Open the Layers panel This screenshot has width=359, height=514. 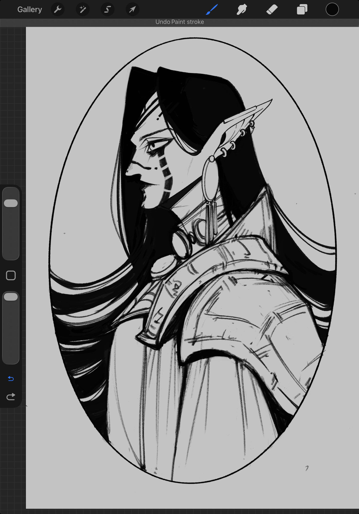tap(302, 10)
